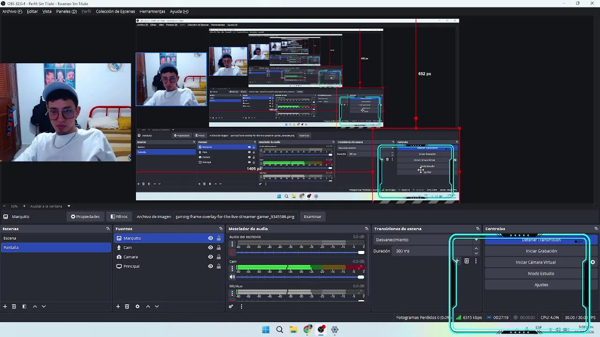
Task: Open the Paneles menu
Action: 67,11
